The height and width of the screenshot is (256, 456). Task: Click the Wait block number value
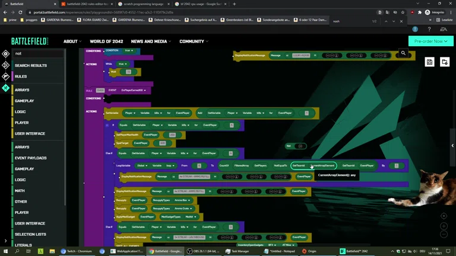tap(128, 72)
